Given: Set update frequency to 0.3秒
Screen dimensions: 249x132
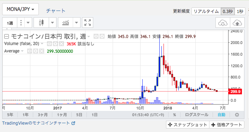Looking at the screenshot, I should [228, 11].
